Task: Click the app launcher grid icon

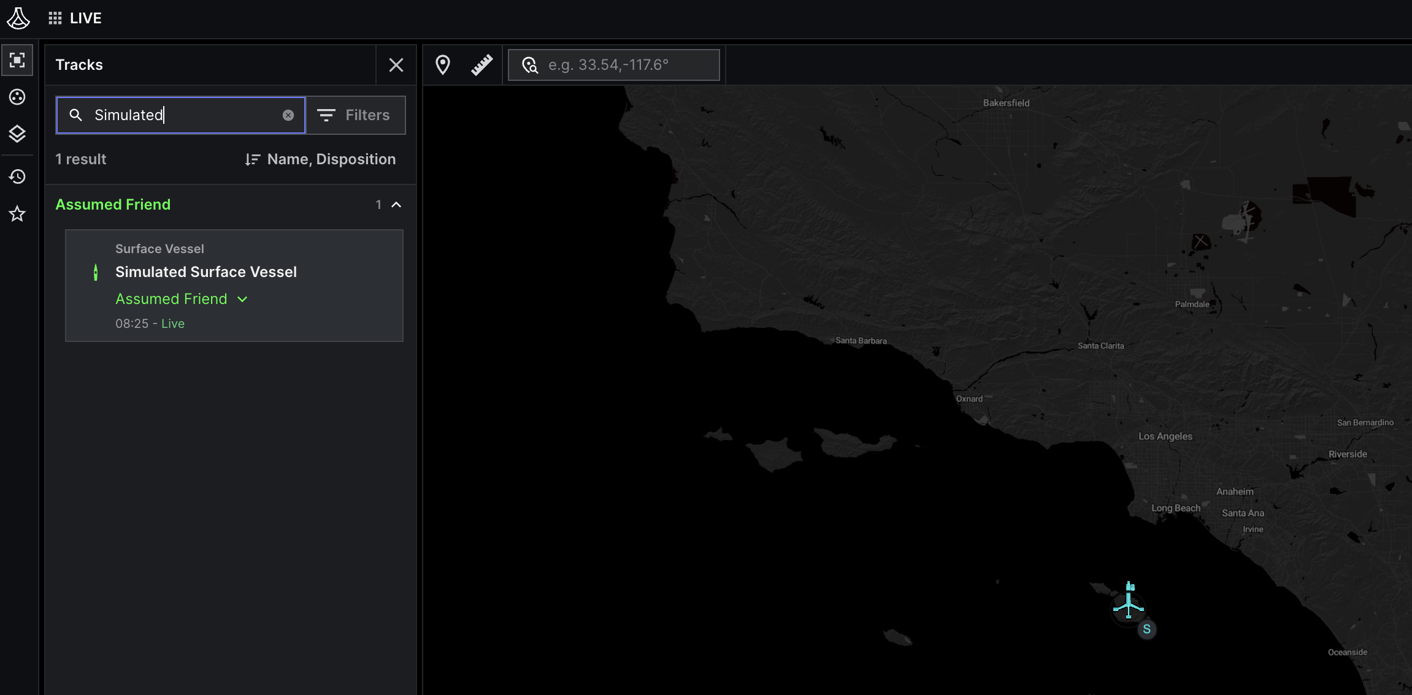Action: (55, 17)
